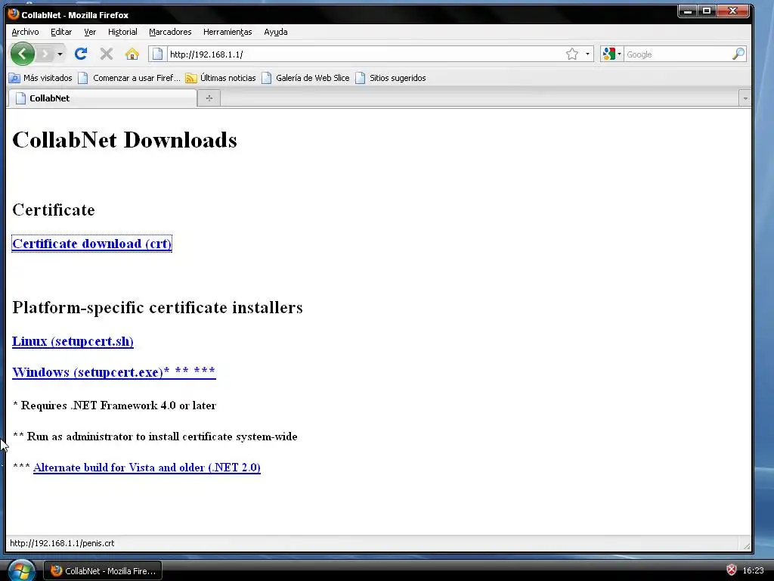Click the page identity icon in address bar
The width and height of the screenshot is (774, 581).
[157, 54]
